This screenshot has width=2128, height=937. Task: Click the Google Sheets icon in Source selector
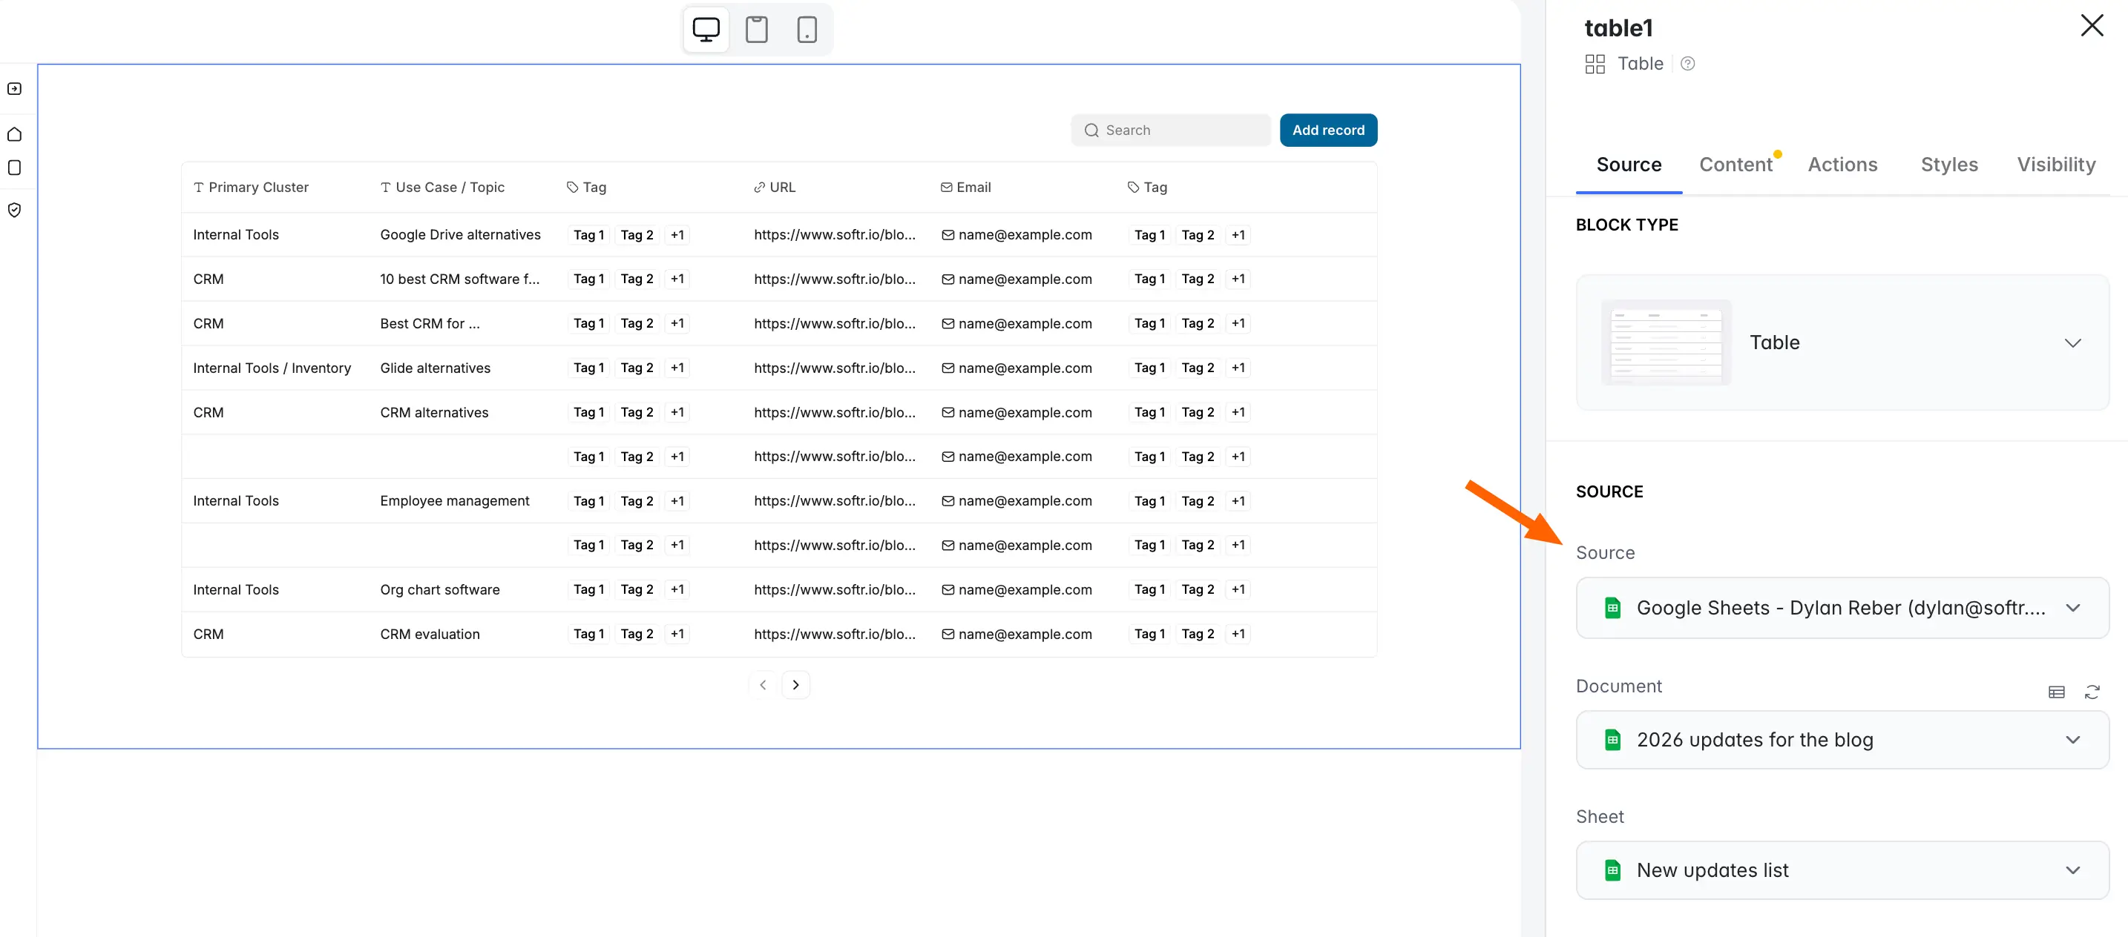(1612, 608)
